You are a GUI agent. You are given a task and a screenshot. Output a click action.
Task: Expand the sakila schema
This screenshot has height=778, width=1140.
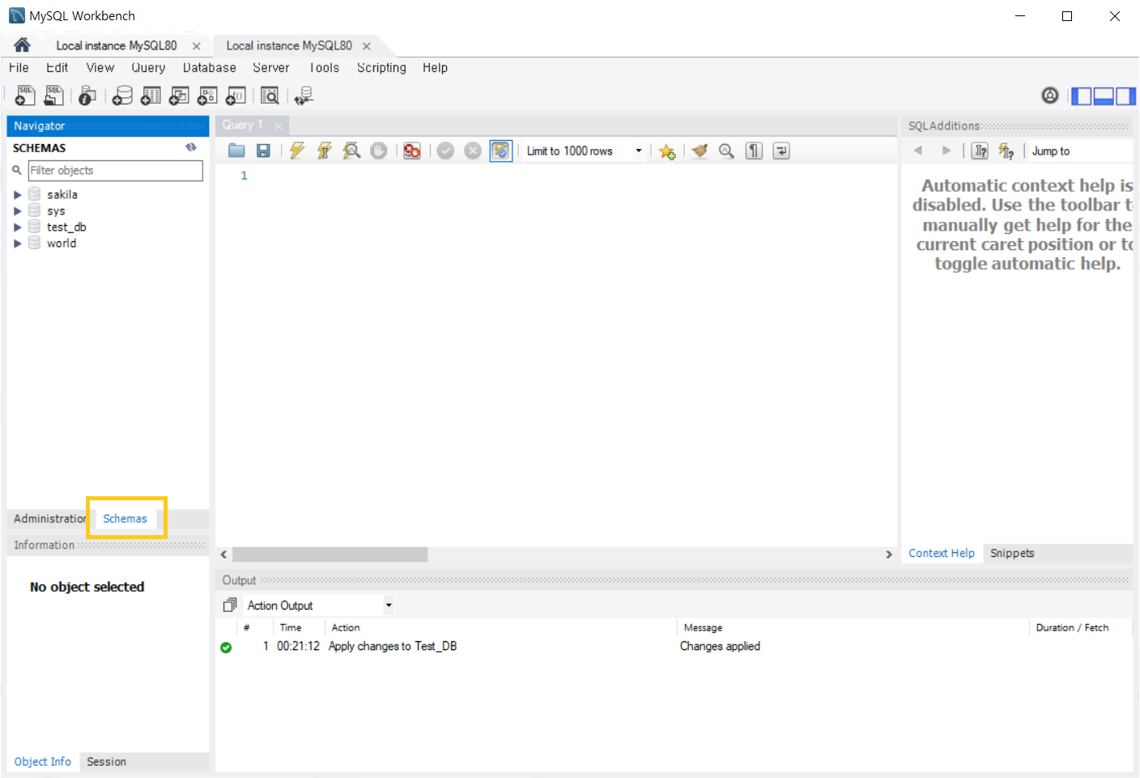[17, 194]
